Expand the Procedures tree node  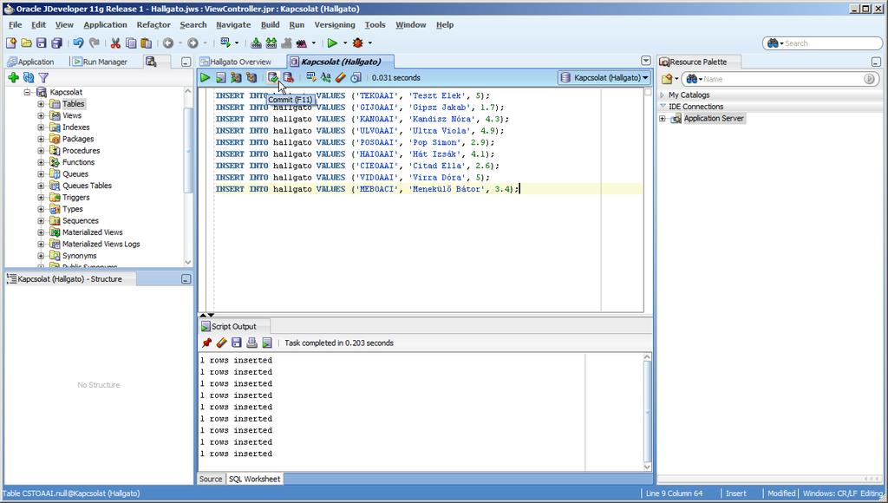click(41, 151)
